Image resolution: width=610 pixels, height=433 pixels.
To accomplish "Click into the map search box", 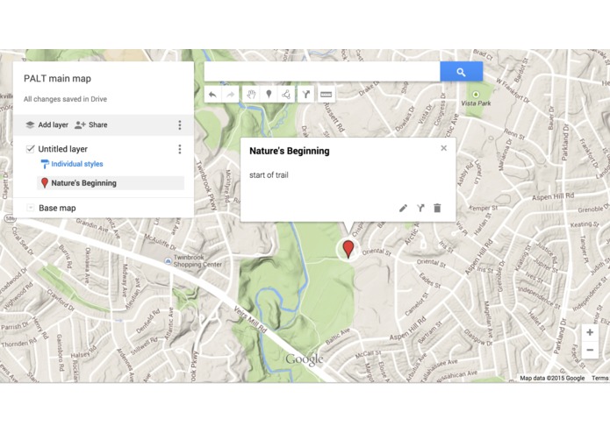I will tap(322, 72).
